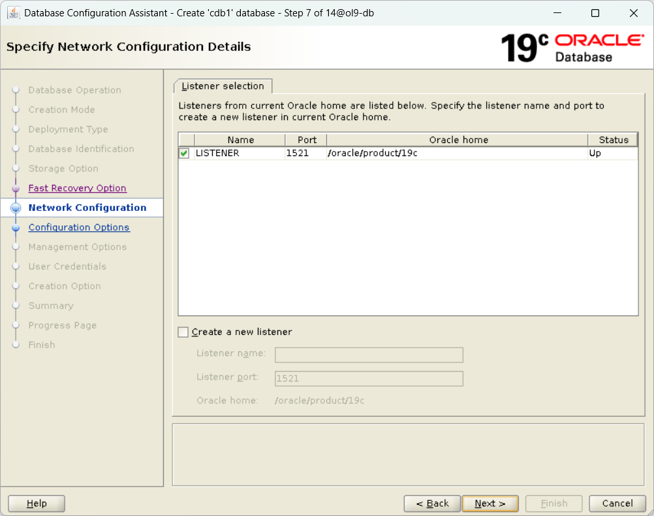Image resolution: width=654 pixels, height=516 pixels.
Task: Click Management Options step in sidebar
Action: pos(78,247)
